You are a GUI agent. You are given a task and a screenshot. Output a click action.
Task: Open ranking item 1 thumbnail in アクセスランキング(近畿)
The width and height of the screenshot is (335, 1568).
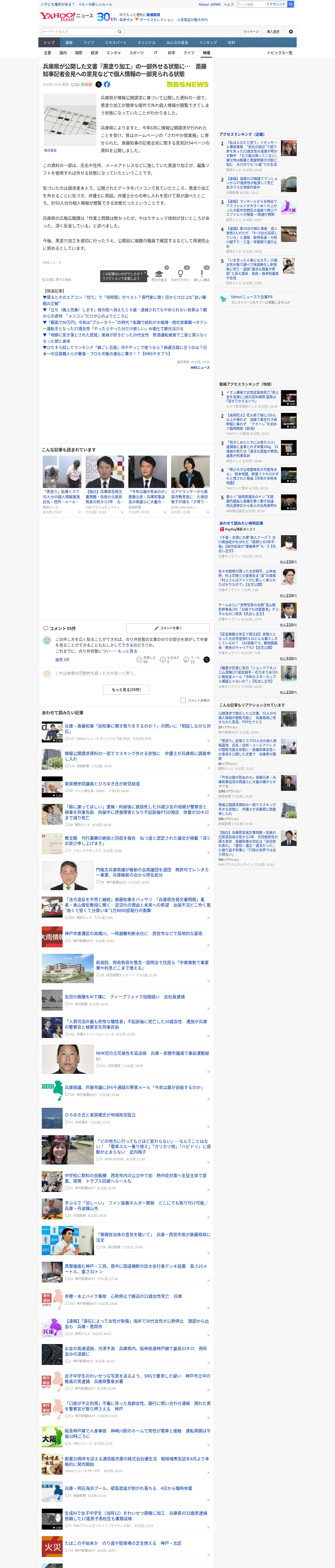(289, 148)
